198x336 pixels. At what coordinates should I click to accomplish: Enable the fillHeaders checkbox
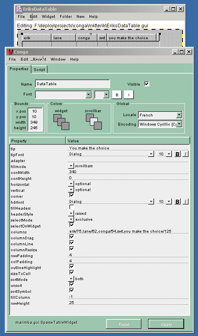coord(72,207)
